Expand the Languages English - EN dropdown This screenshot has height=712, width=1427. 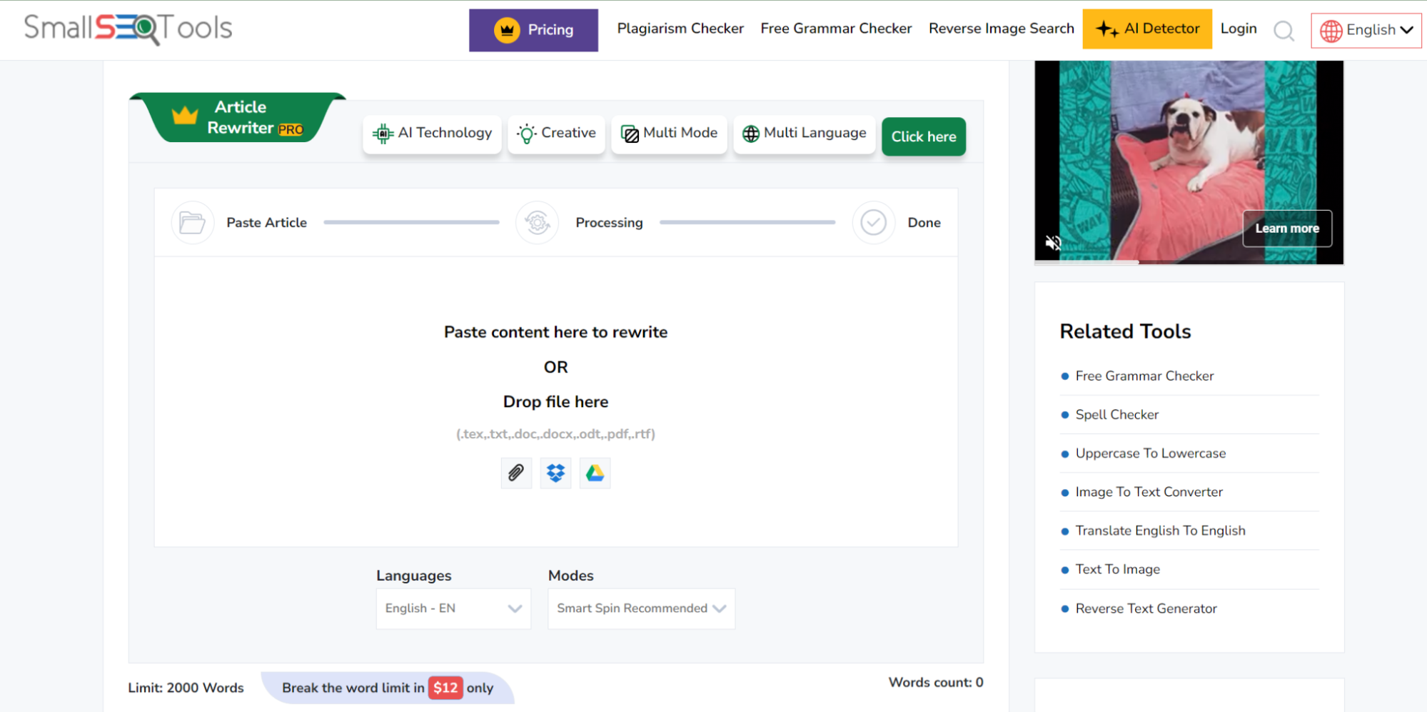pos(453,608)
